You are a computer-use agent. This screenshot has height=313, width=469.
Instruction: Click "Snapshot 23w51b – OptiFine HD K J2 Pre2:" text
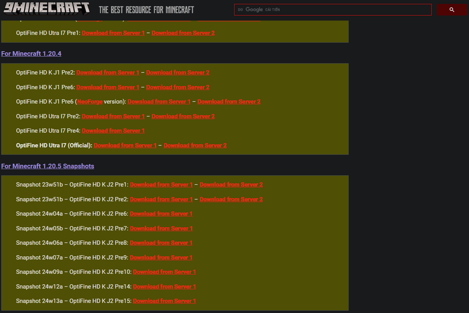72,199
